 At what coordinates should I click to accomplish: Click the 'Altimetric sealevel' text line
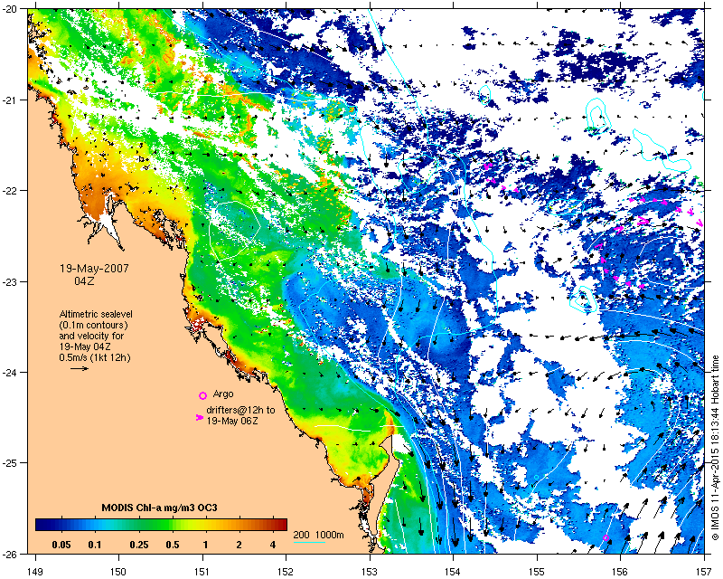click(x=96, y=314)
